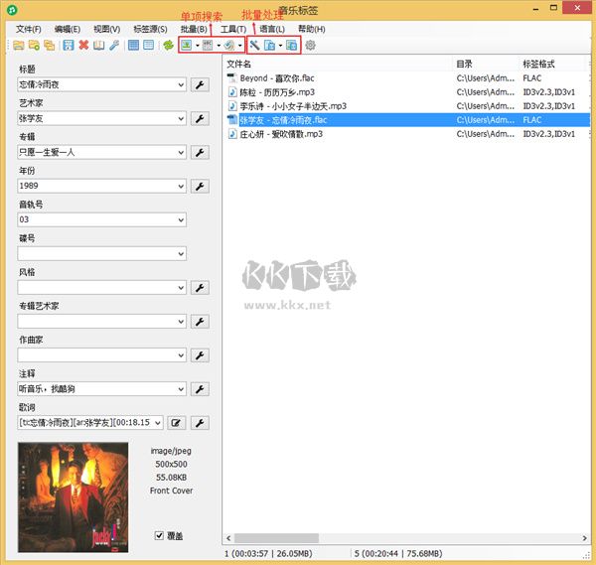Click the light list view icon
The image size is (596, 565).
(x=149, y=46)
